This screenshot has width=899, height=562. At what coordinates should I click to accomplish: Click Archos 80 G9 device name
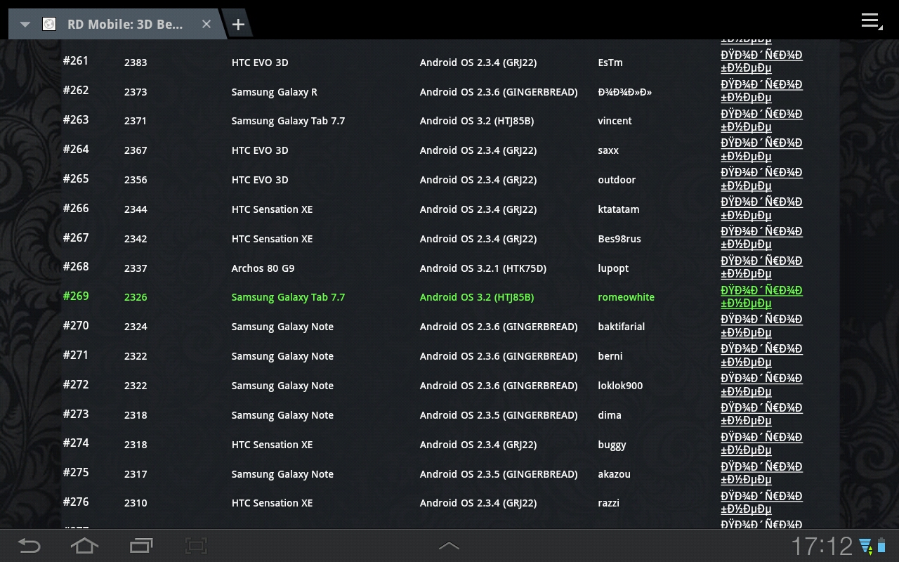click(x=263, y=268)
